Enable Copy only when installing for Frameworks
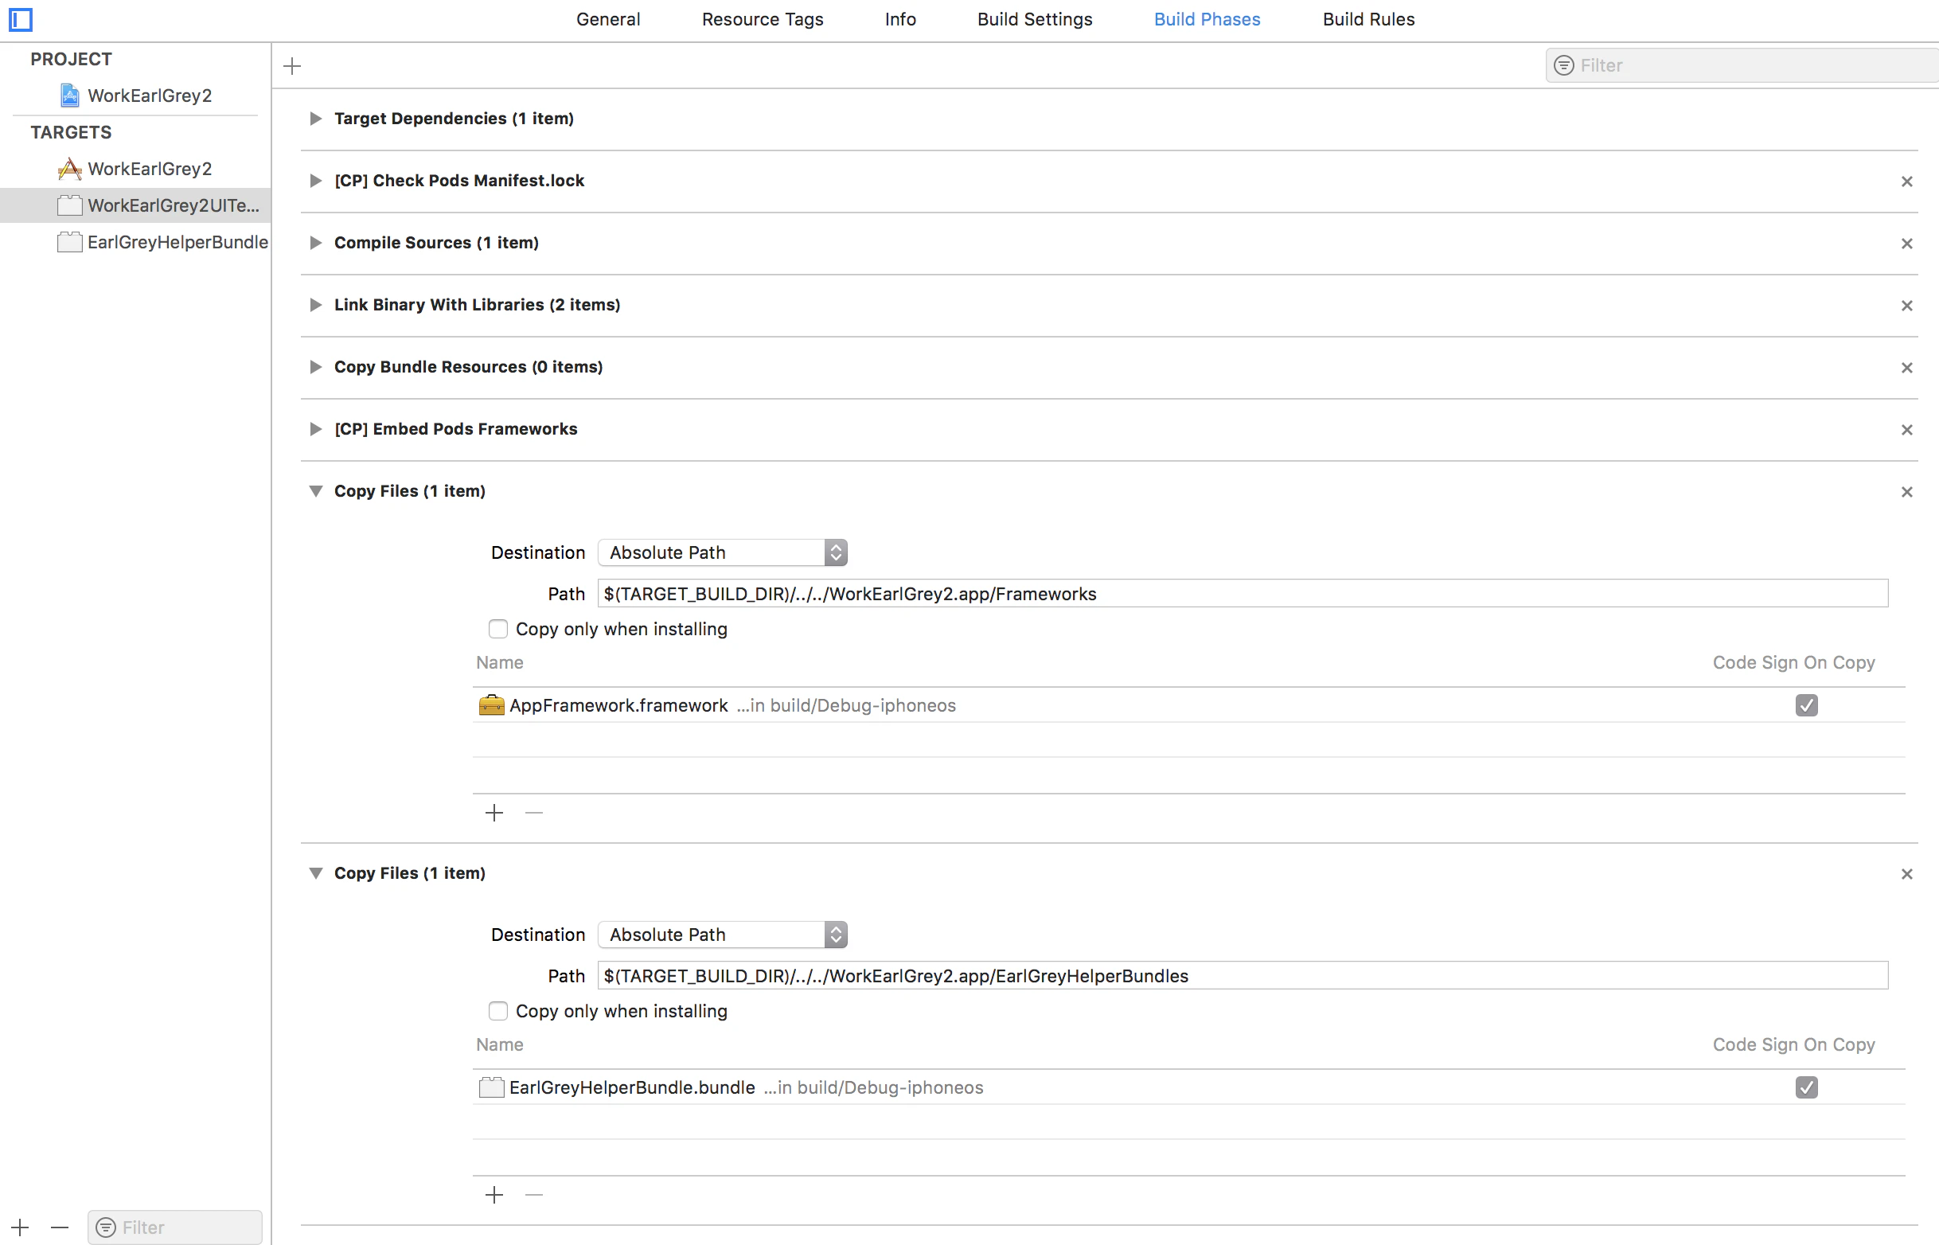This screenshot has width=1939, height=1245. click(498, 629)
